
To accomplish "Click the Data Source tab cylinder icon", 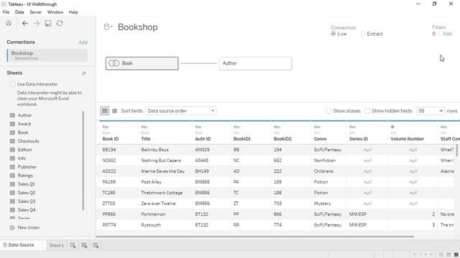I will coord(5,245).
